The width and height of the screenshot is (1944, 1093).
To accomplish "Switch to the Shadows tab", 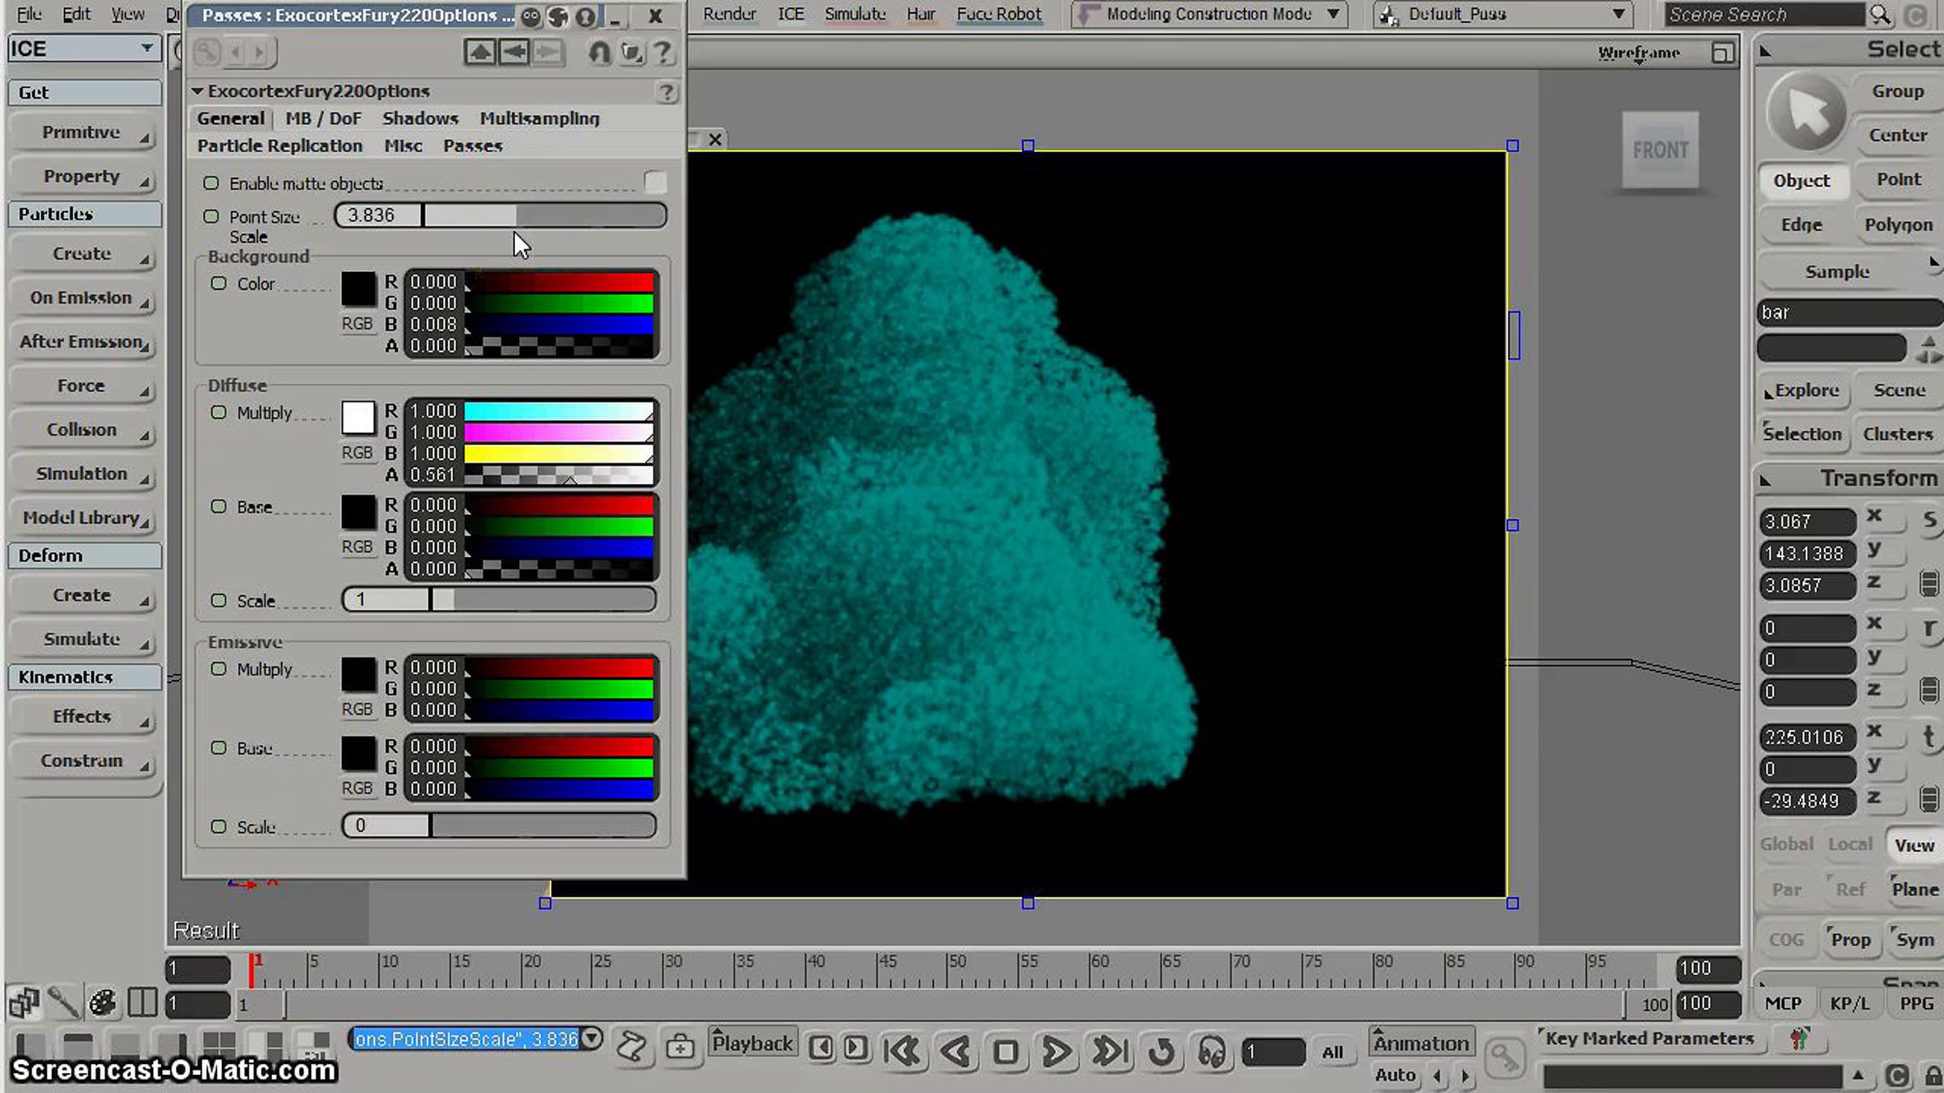I will coord(420,118).
